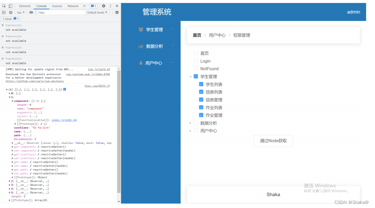Image resolution: width=375 pixels, height=208 pixels.
Task: Show more DevTools tabs chevron
Action: click(x=84, y=6)
